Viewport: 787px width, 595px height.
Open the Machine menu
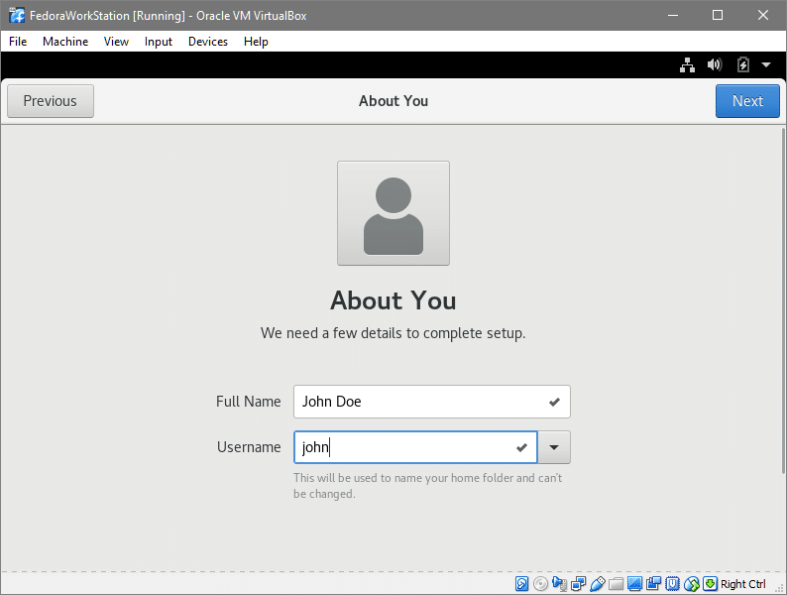pyautogui.click(x=65, y=42)
